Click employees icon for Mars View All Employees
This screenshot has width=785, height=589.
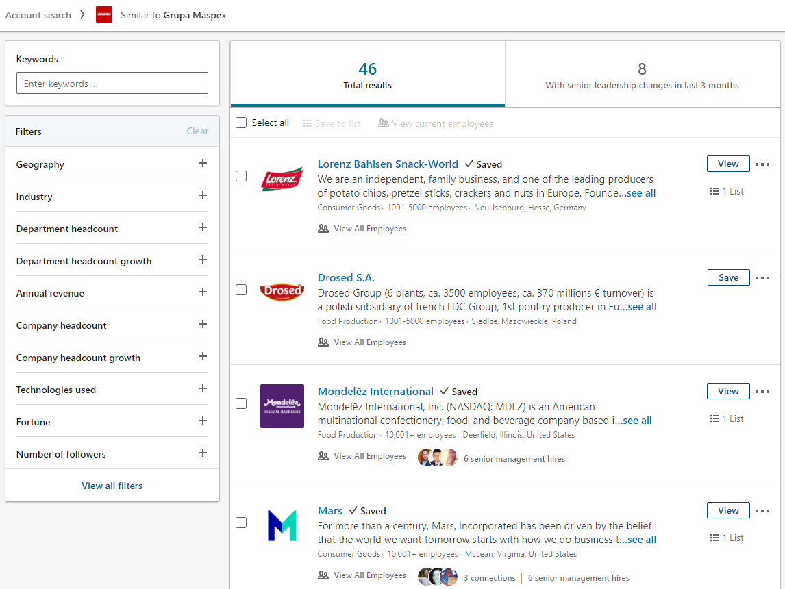coord(323,575)
